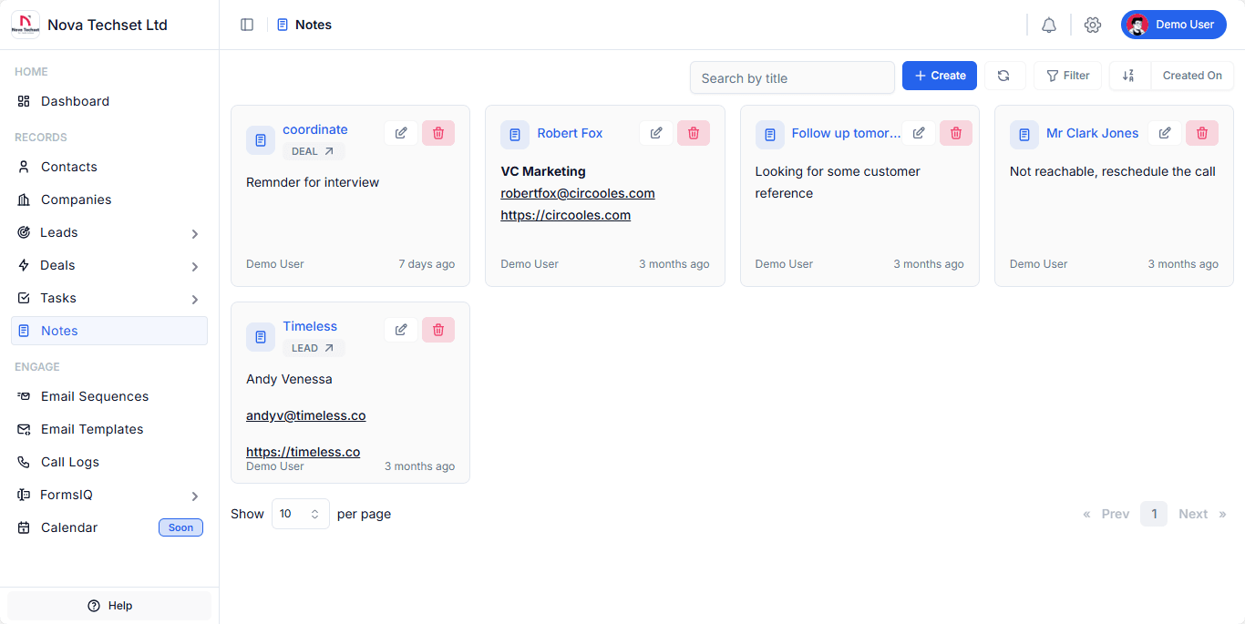Edit the coordinate note
This screenshot has height=624, width=1245.
[401, 133]
